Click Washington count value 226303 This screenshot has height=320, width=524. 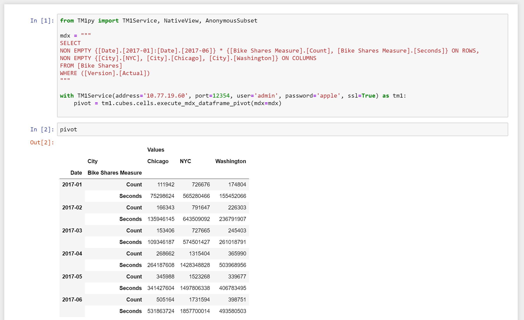pyautogui.click(x=237, y=207)
